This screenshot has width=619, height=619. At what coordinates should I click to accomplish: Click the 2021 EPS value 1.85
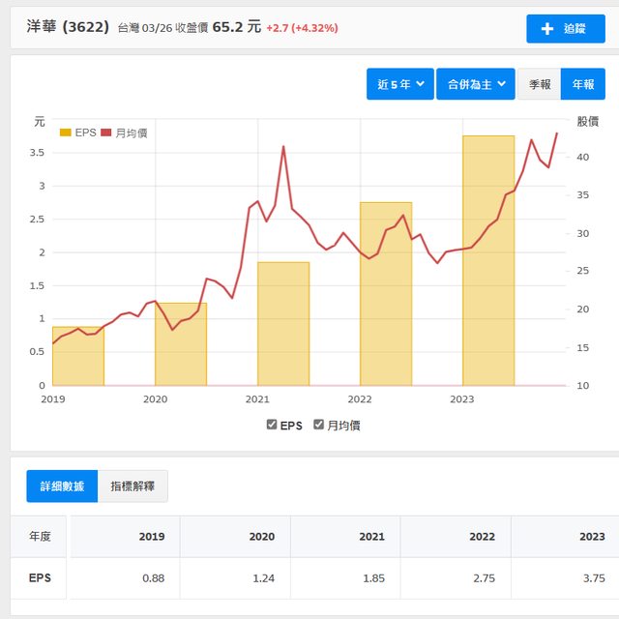(x=371, y=578)
